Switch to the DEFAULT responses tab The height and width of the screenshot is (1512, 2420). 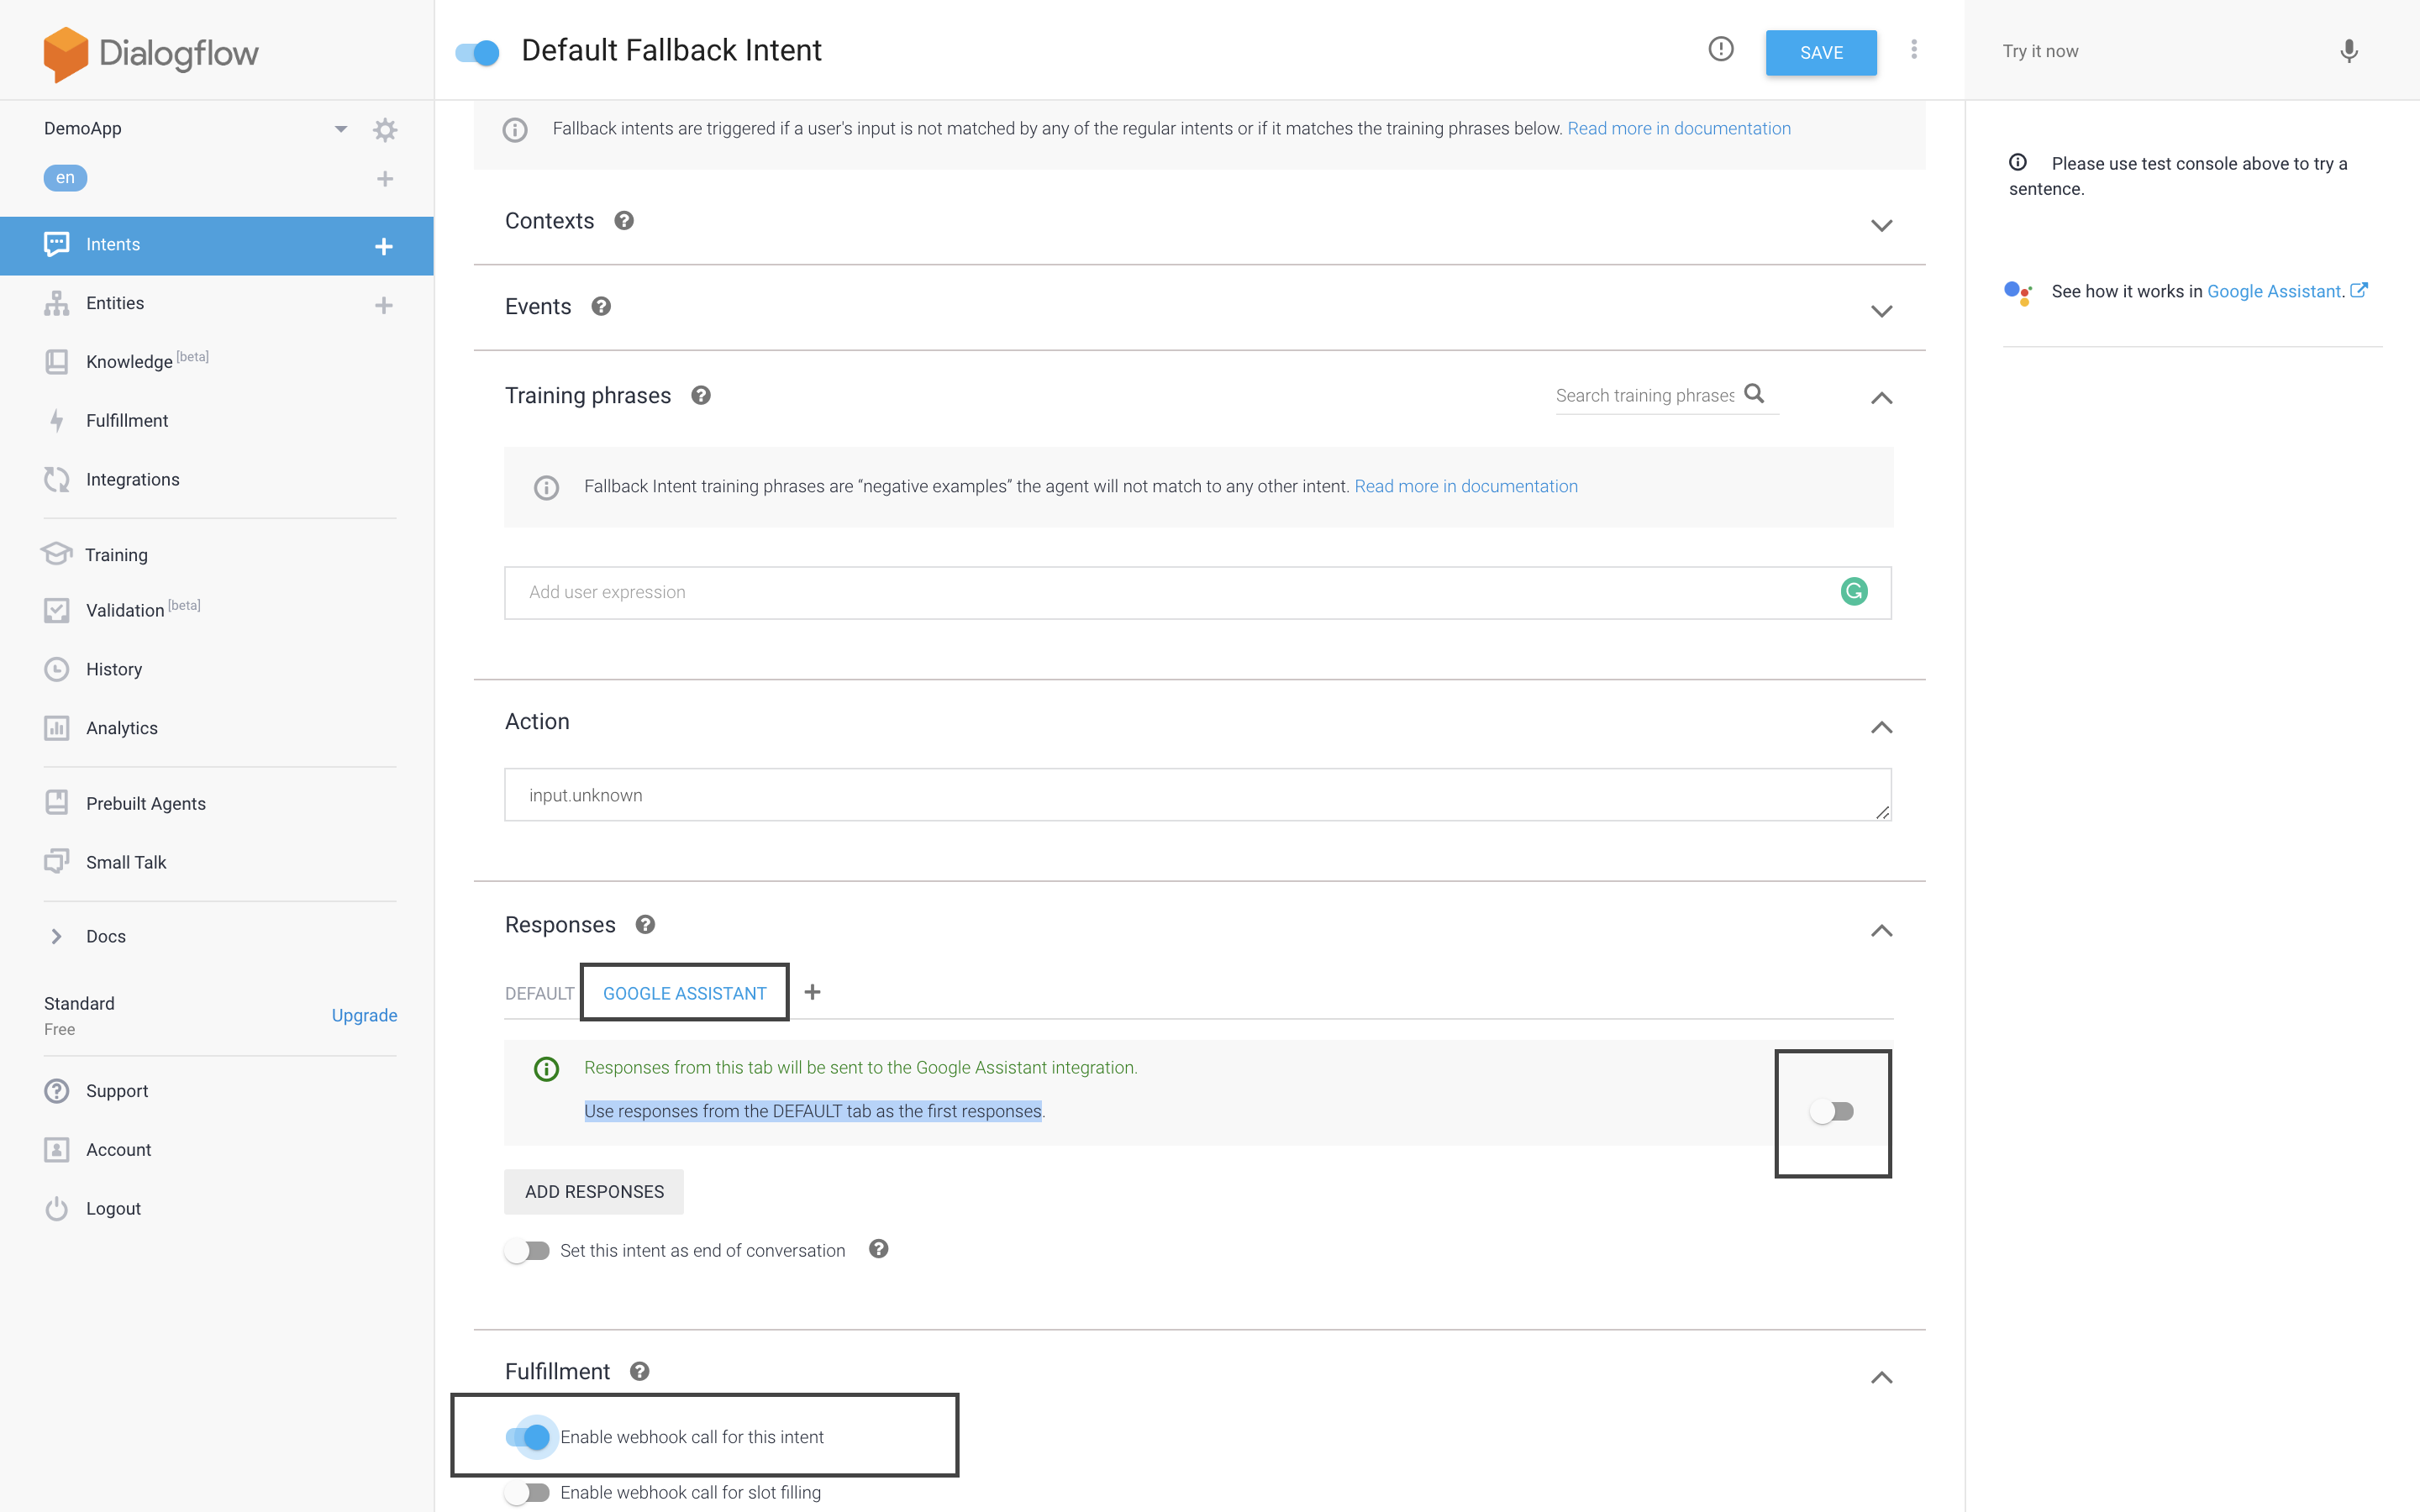pyautogui.click(x=539, y=993)
